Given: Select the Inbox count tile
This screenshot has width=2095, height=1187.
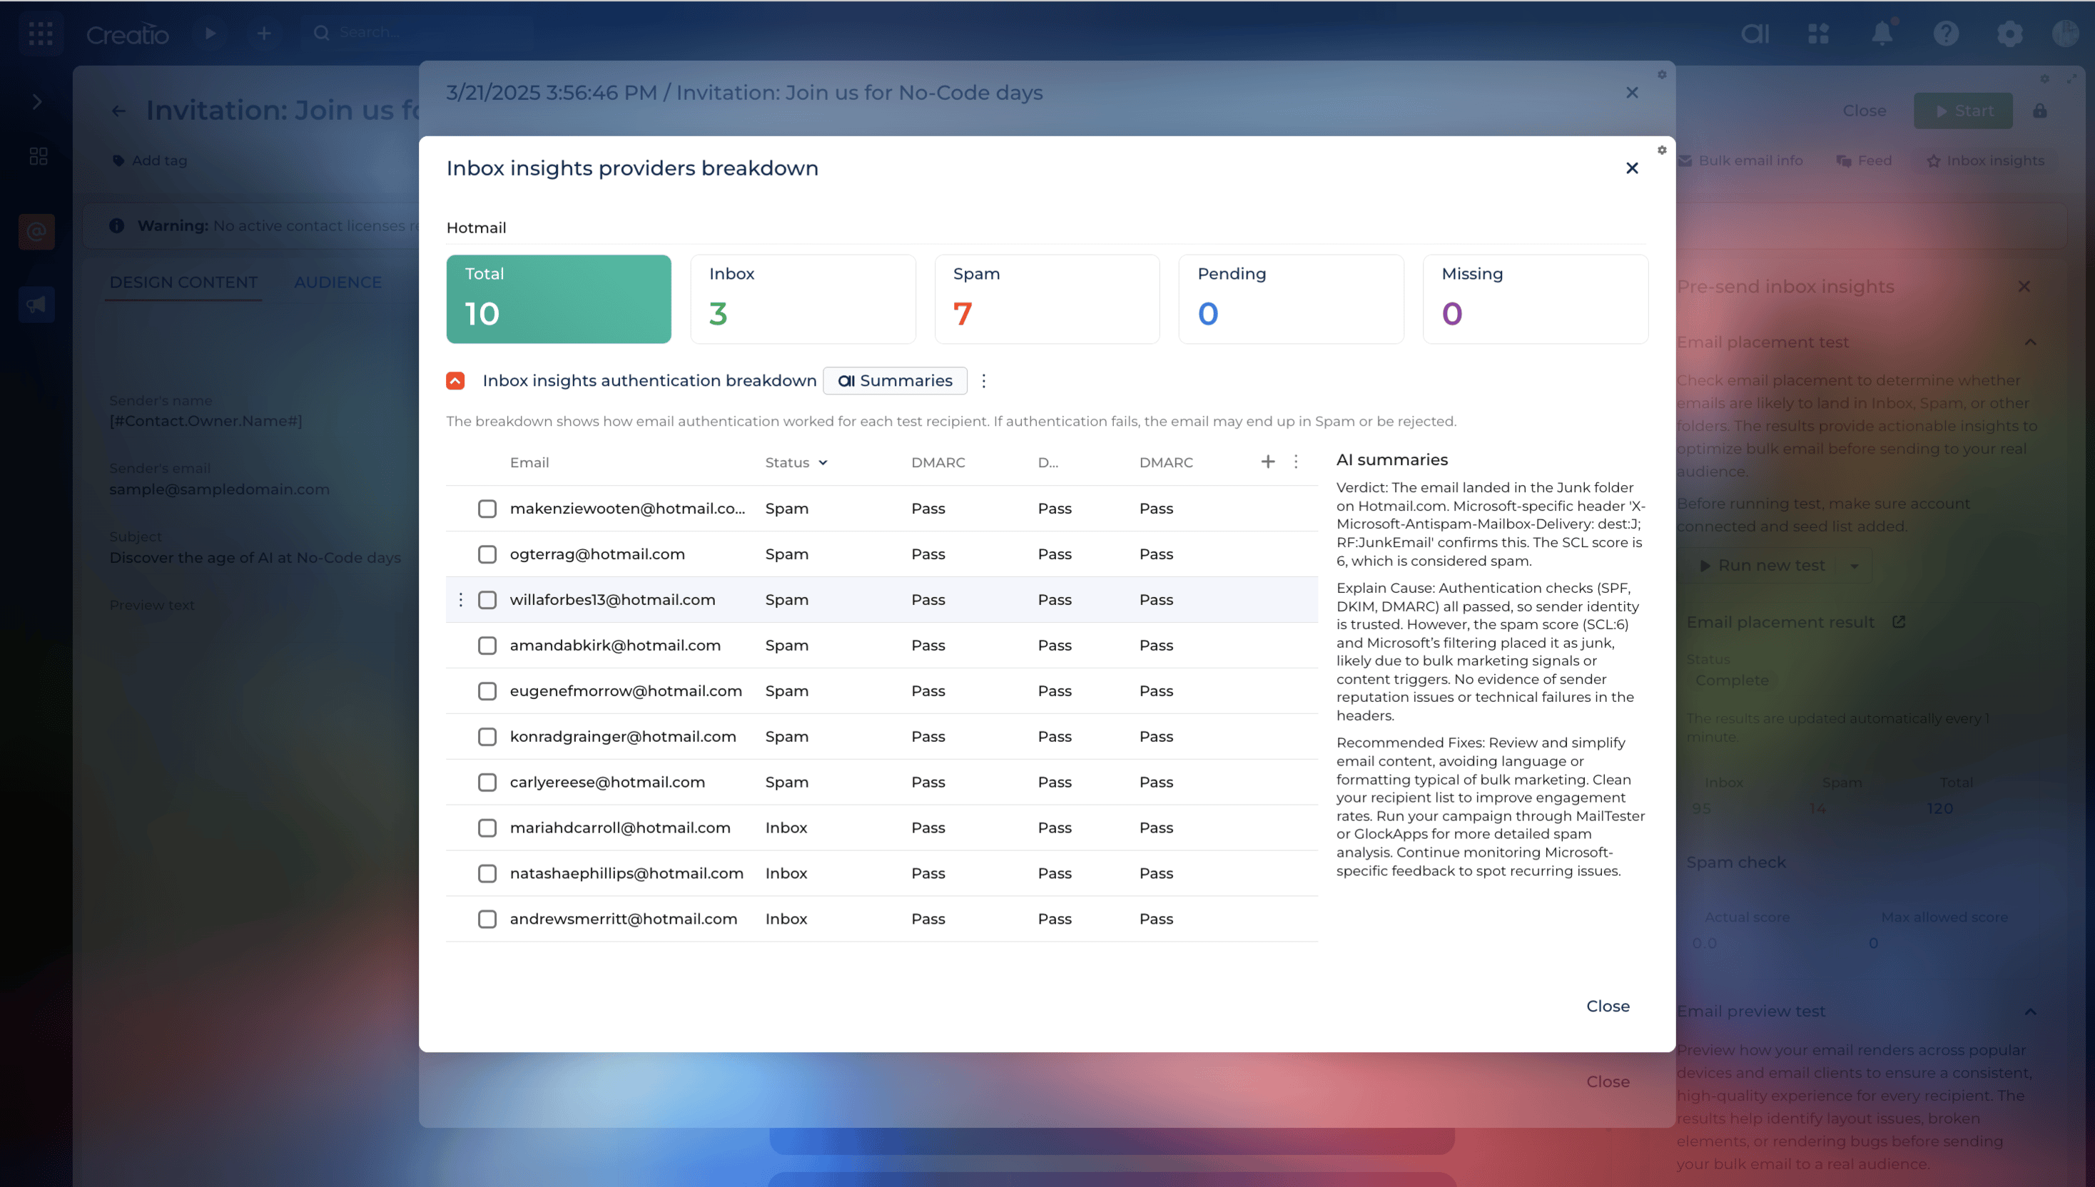Looking at the screenshot, I should tap(803, 299).
